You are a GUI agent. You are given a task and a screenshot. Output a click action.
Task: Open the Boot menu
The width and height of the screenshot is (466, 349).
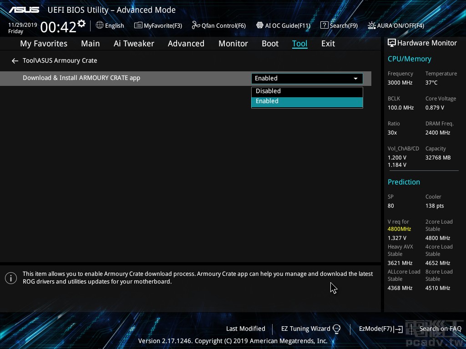point(270,43)
